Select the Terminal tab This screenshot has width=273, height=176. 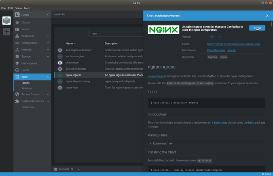coord(61,169)
